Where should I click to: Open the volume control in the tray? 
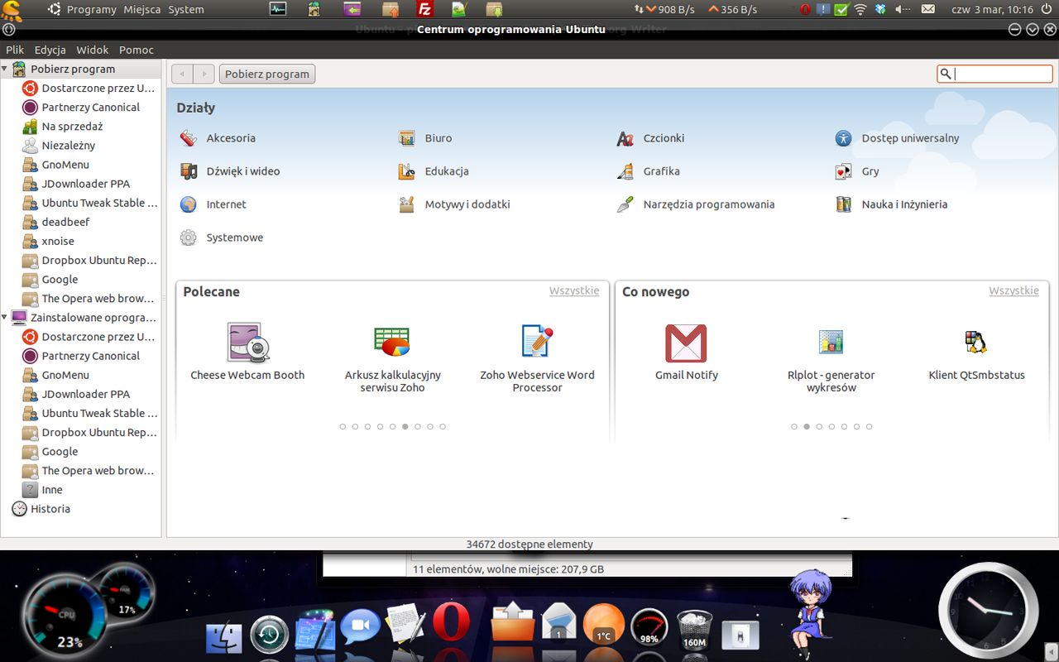pyautogui.click(x=903, y=9)
